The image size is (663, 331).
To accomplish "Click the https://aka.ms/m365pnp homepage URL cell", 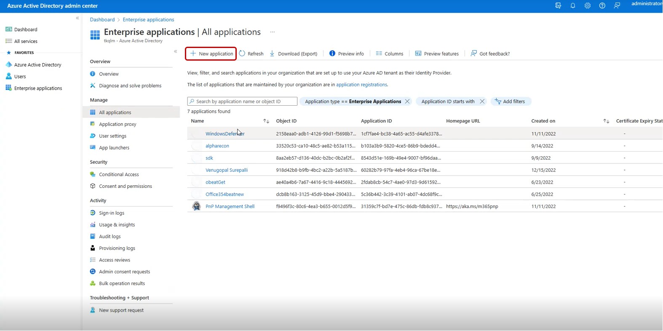I will point(472,207).
